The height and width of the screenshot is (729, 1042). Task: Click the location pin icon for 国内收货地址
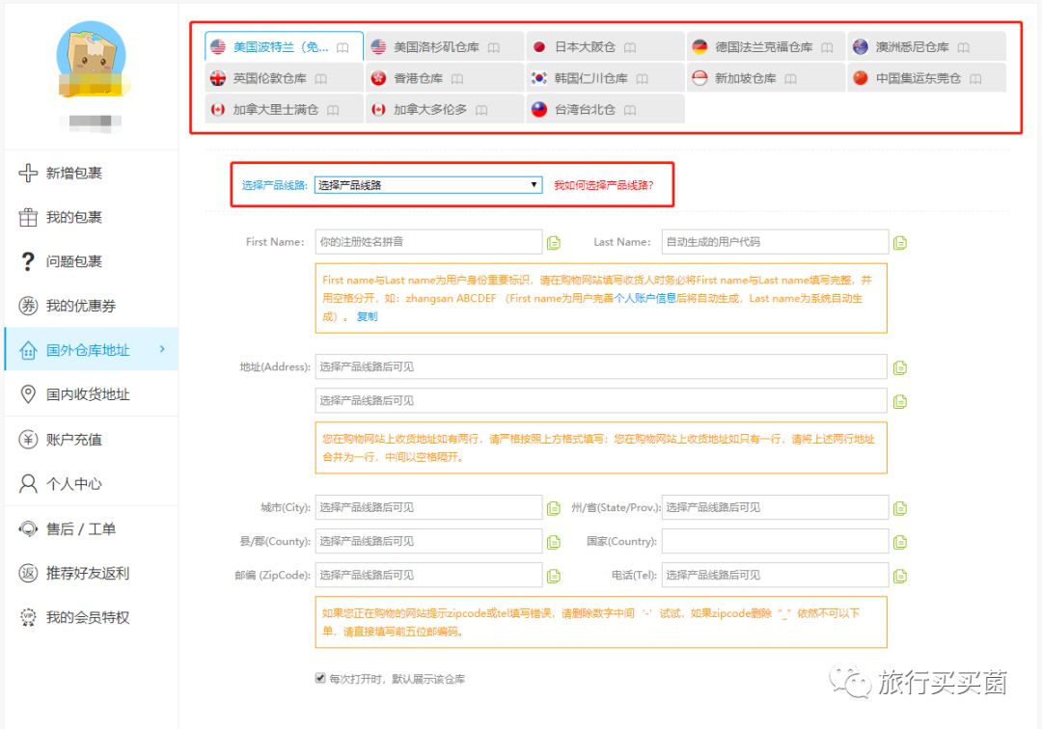click(26, 394)
